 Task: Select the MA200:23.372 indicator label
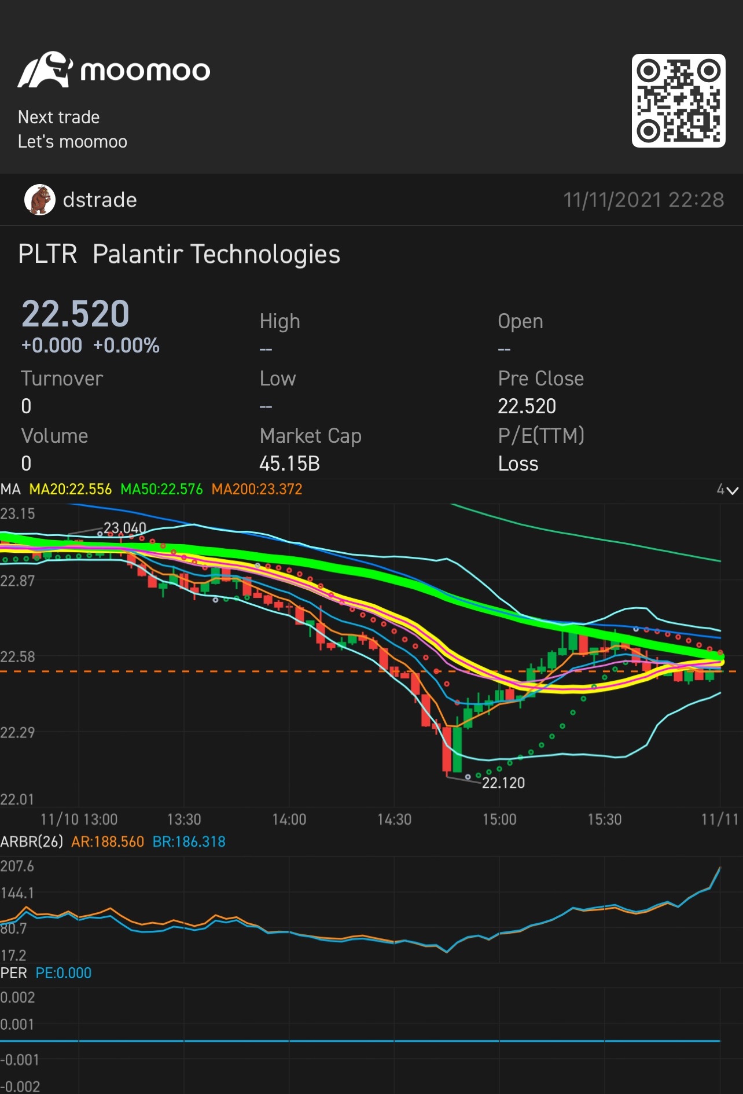[x=256, y=489]
